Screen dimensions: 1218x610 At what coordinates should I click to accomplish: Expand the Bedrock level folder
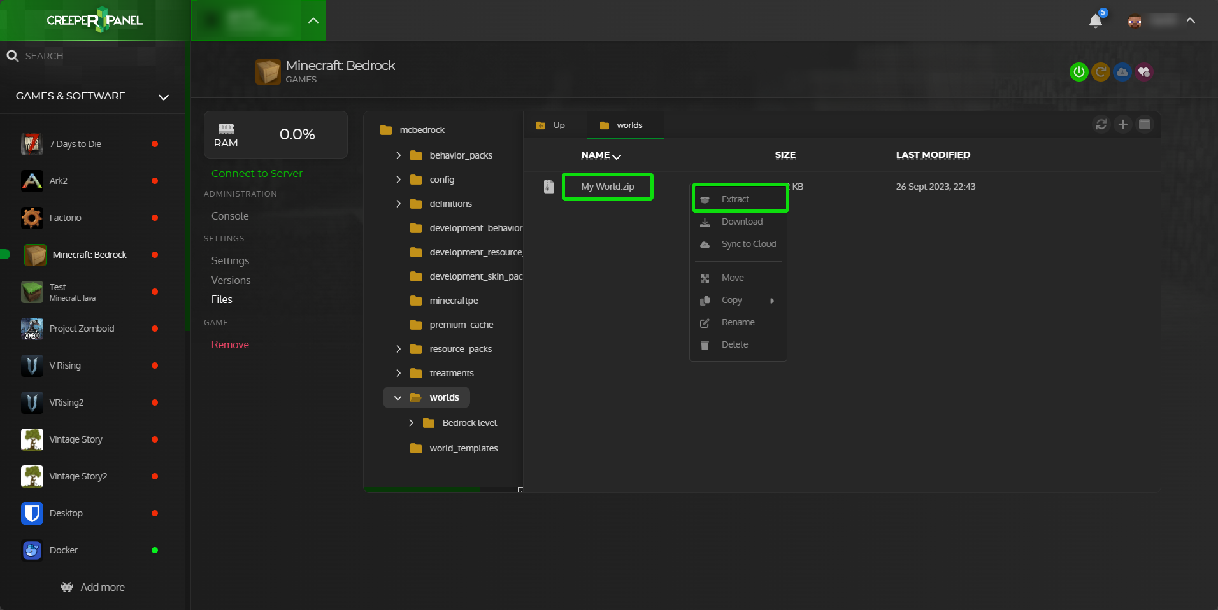point(412,423)
